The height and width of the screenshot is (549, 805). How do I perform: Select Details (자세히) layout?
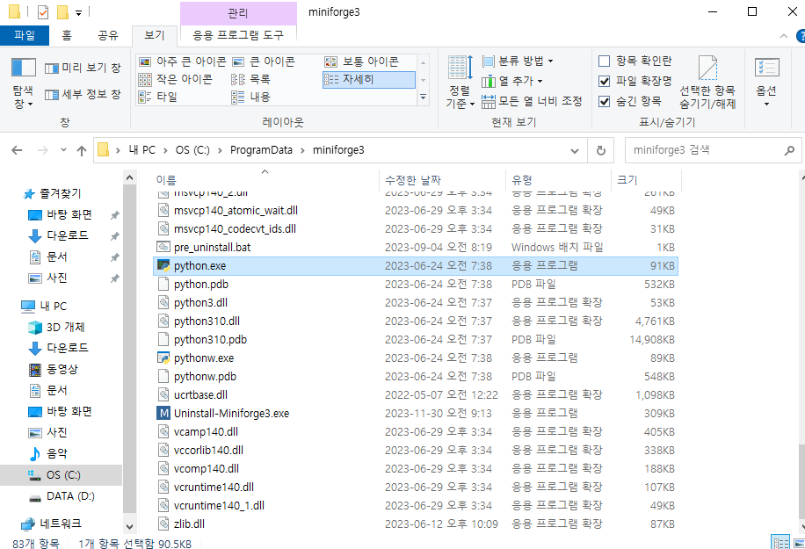tap(368, 80)
